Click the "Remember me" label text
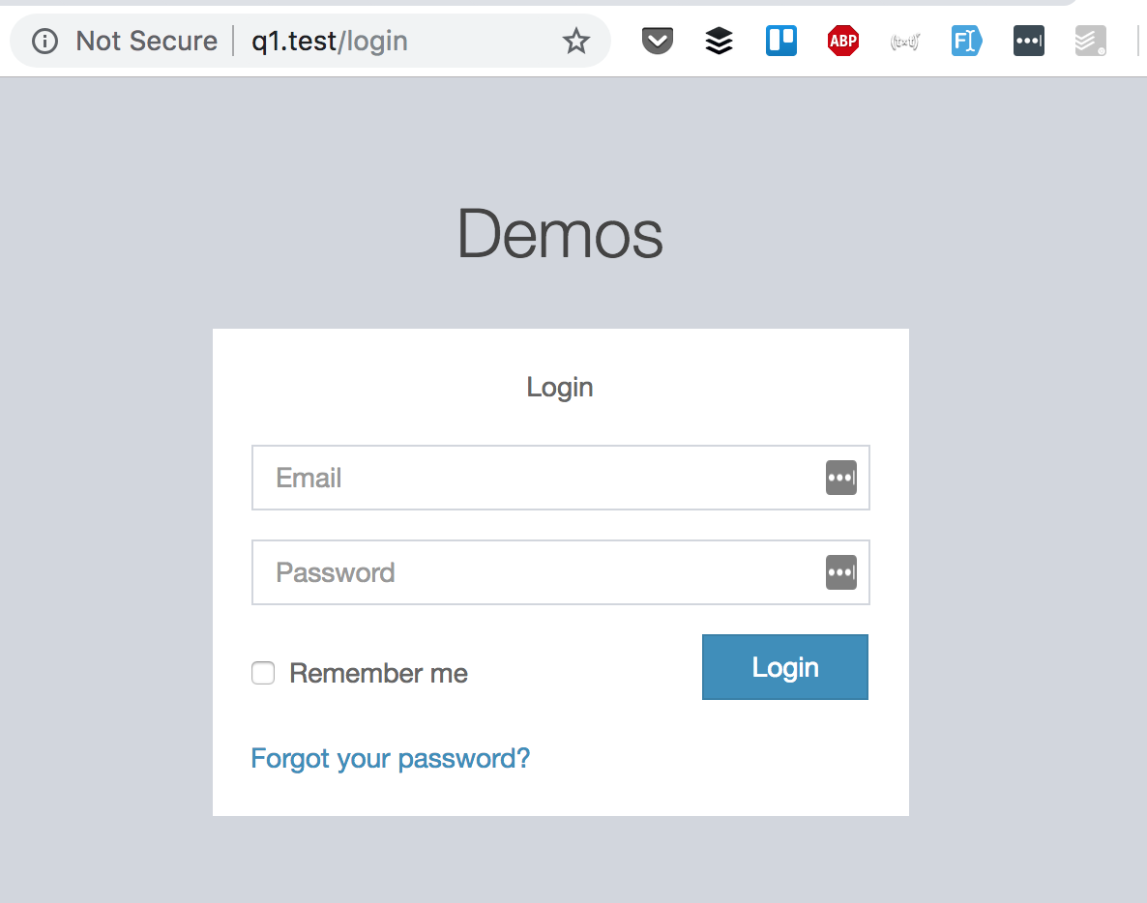Screen dimensions: 1147x903 (378, 673)
